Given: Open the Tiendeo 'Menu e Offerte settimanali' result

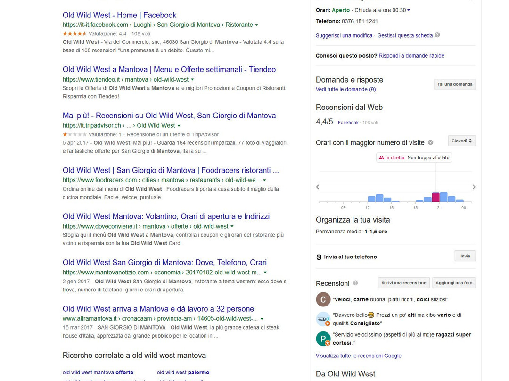Looking at the screenshot, I should (x=169, y=69).
